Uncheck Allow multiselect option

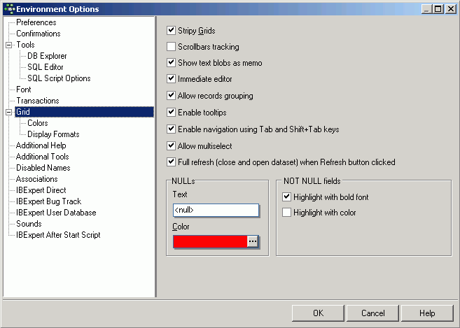[172, 146]
